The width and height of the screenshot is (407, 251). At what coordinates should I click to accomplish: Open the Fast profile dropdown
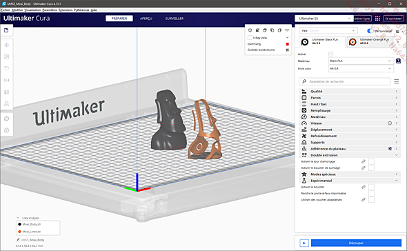point(328,30)
